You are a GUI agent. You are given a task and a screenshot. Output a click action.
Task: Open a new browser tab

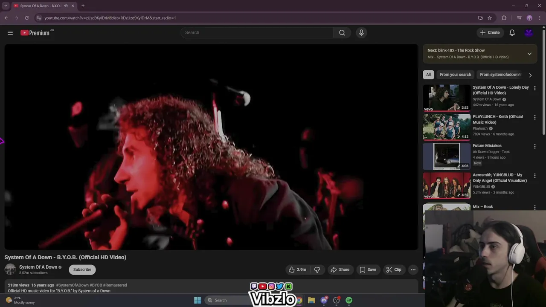[83, 6]
